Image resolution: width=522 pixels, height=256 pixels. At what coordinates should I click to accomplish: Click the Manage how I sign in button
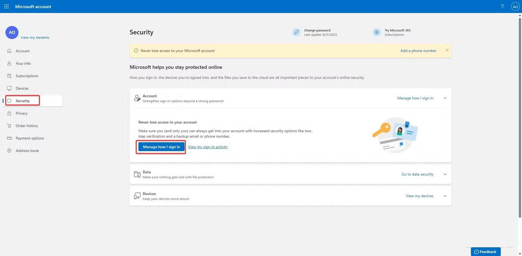(x=161, y=147)
